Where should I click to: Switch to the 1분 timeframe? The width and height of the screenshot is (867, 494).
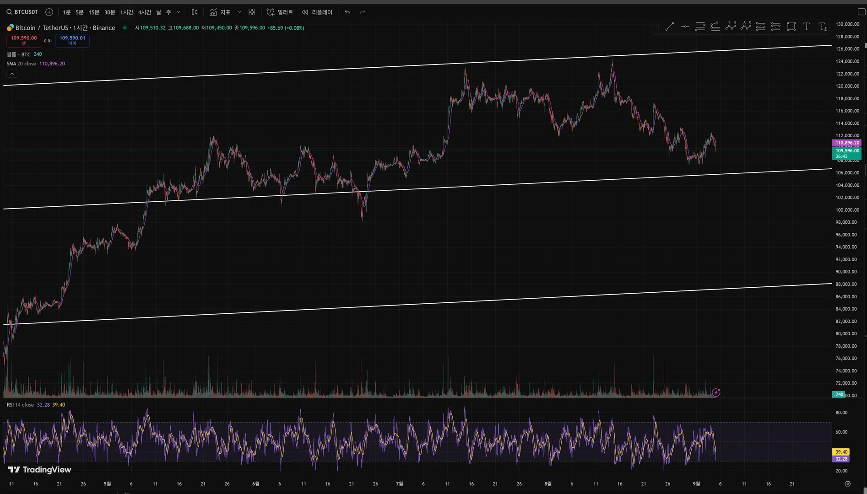click(x=67, y=12)
